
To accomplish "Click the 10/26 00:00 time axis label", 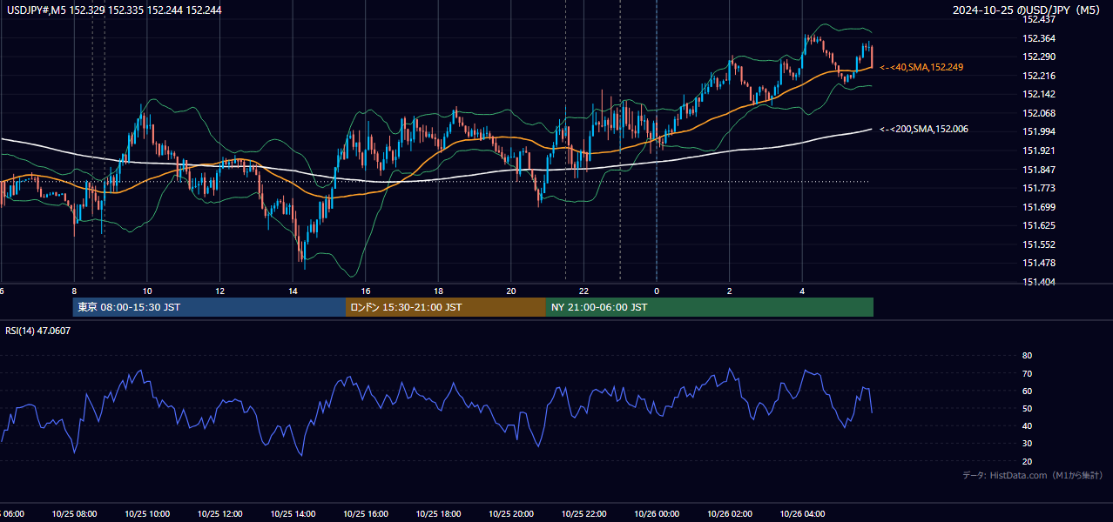I will [x=657, y=514].
